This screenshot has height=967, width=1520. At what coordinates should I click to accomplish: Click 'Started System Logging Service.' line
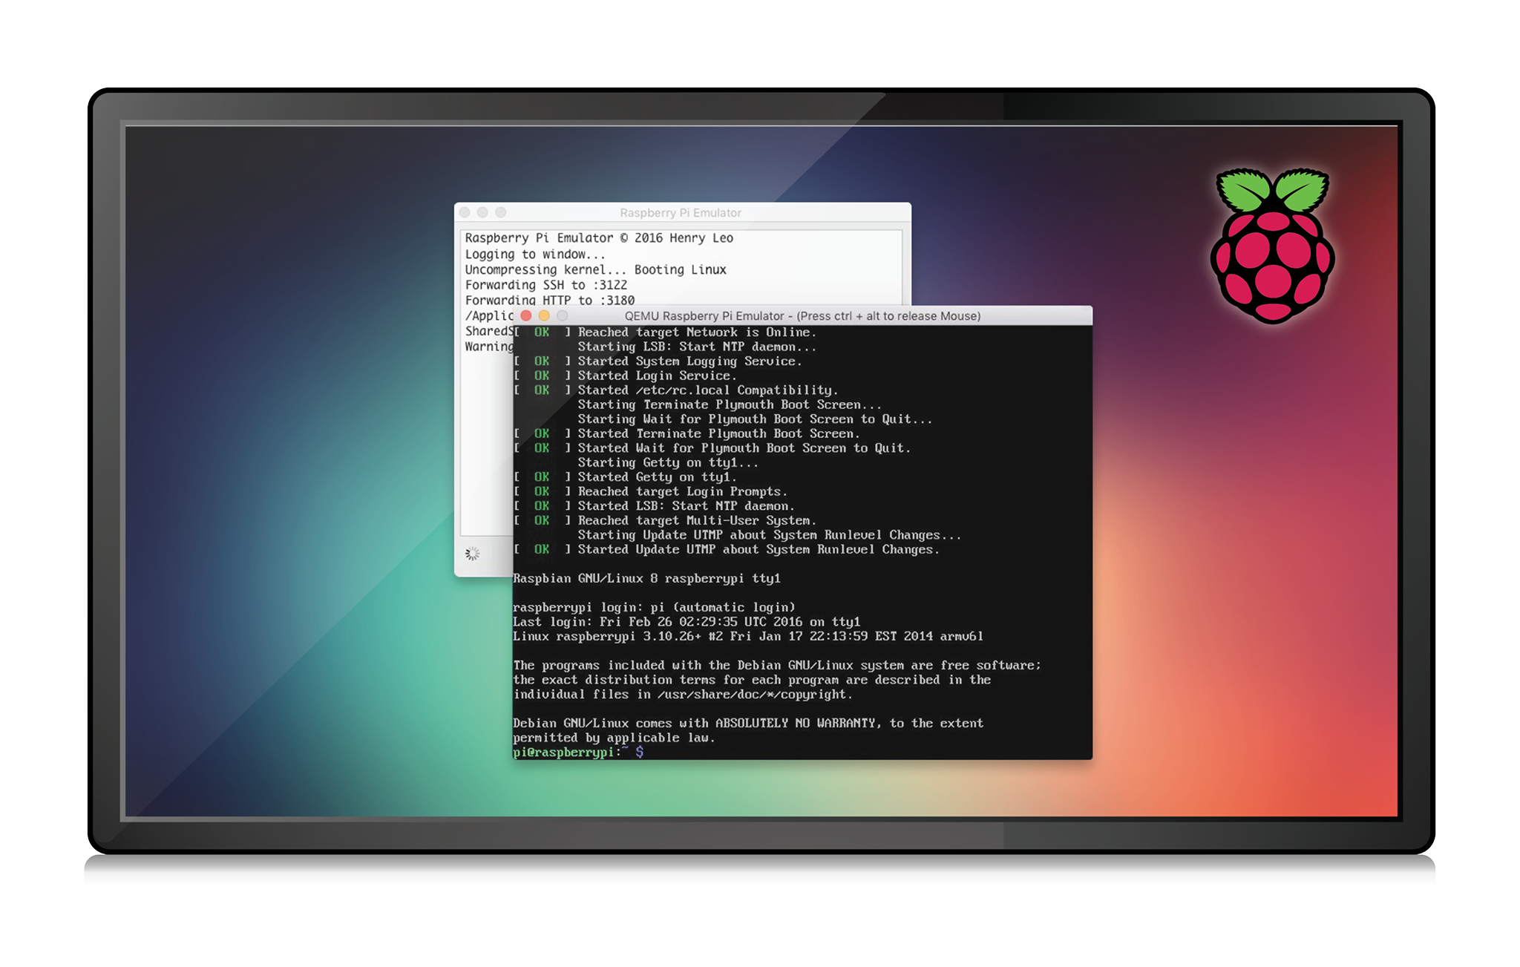tap(689, 361)
